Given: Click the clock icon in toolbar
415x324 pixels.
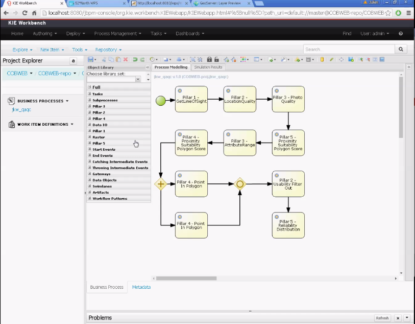Looking at the screenshot, I should click(x=152, y=59).
